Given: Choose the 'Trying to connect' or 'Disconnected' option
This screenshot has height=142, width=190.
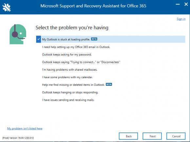Looking at the screenshot, I should [x=81, y=62].
